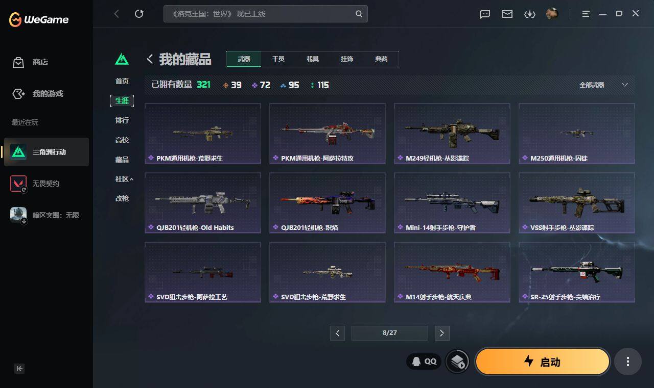Click the page number field 8/27
654x388 pixels.
point(390,333)
